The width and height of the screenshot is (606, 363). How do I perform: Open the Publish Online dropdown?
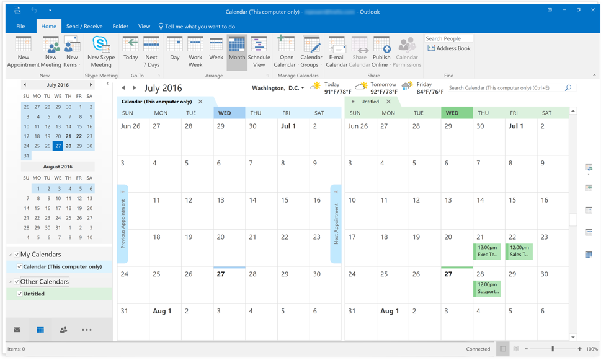381,52
